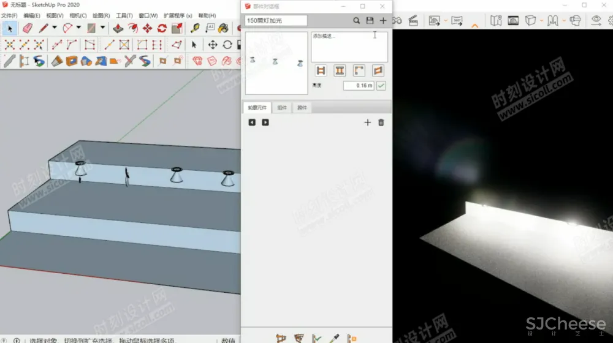Click the 0.16 m height input field
Screen dimensions: 613x343
[x=358, y=86]
